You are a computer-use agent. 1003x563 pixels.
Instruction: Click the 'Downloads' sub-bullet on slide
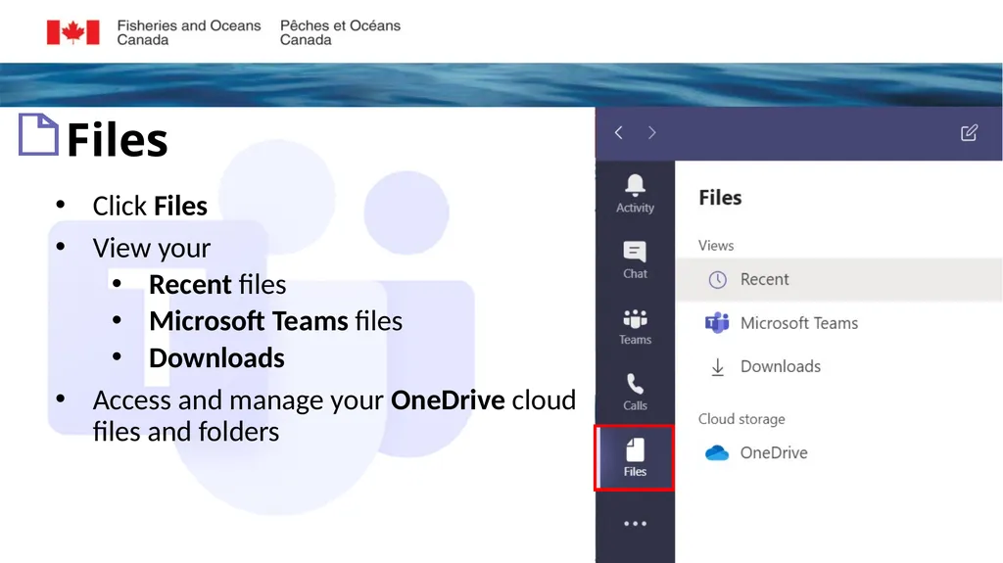(x=216, y=358)
